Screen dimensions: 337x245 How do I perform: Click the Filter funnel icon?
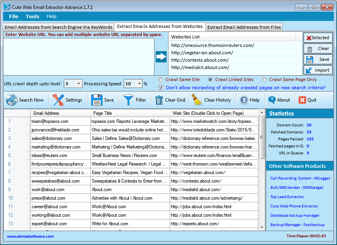tap(128, 100)
